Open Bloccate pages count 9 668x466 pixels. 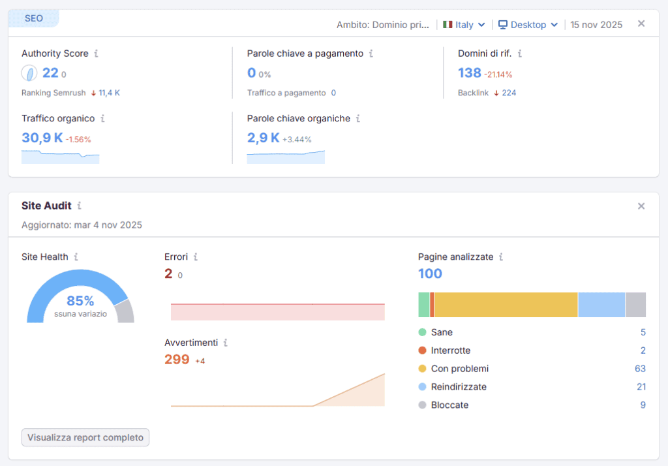click(x=643, y=405)
